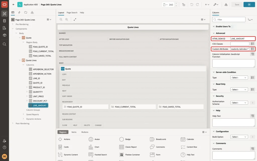Expand the Pre-Rendering tree node
Screen dimensions: 257x161
(13, 24)
